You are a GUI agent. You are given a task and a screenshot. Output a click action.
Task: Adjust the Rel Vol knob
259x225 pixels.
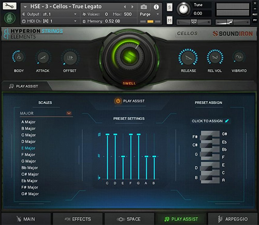[215, 57]
